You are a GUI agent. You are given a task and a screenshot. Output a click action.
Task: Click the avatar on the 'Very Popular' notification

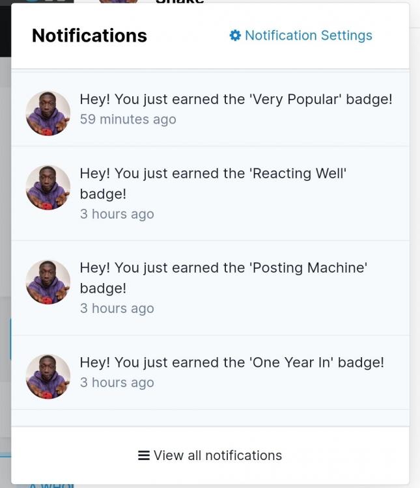click(48, 113)
